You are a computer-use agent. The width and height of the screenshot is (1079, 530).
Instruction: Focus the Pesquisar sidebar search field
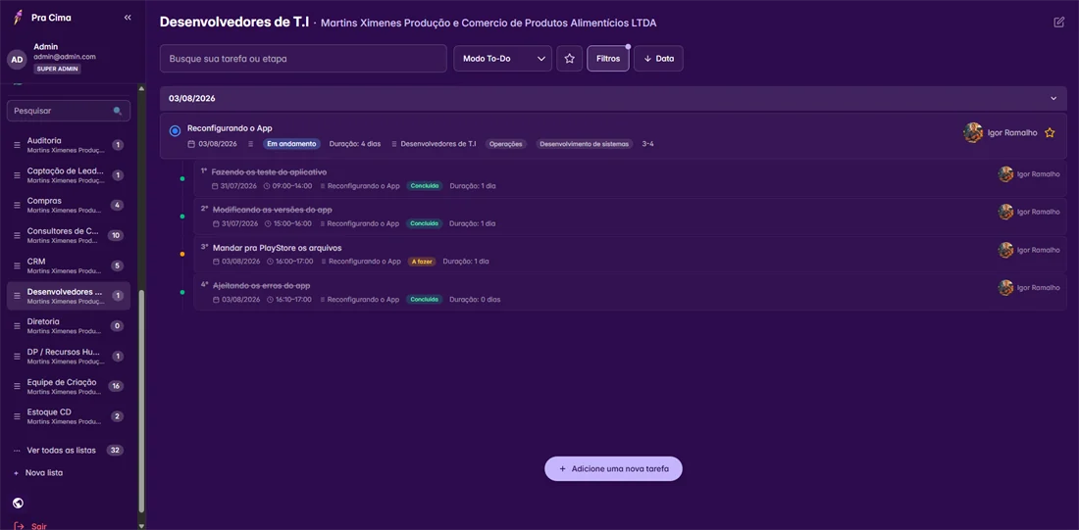click(x=68, y=111)
